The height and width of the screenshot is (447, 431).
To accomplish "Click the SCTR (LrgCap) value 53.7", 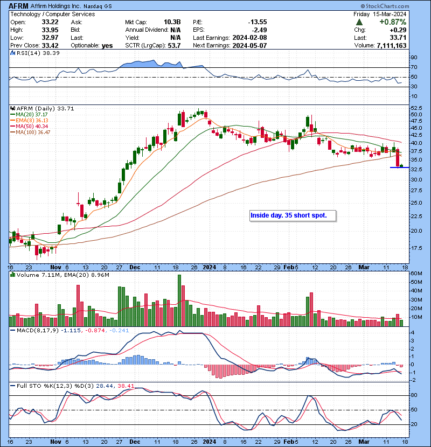I will click(x=174, y=46).
